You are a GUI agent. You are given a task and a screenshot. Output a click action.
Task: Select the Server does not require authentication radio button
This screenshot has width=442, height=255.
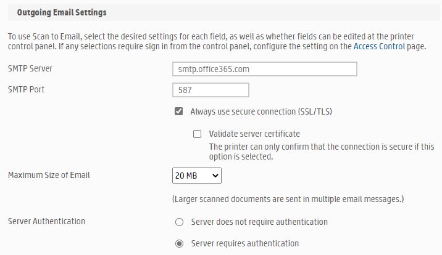pyautogui.click(x=180, y=222)
